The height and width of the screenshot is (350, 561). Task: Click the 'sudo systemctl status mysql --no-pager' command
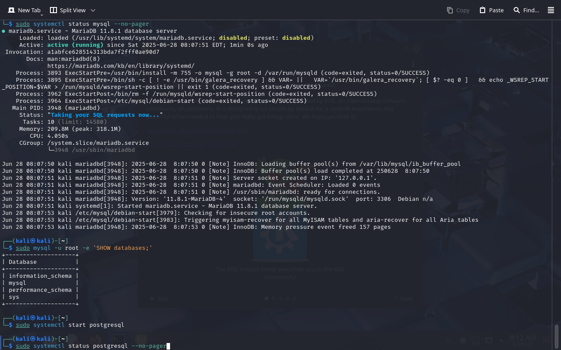pyautogui.click(x=82, y=24)
